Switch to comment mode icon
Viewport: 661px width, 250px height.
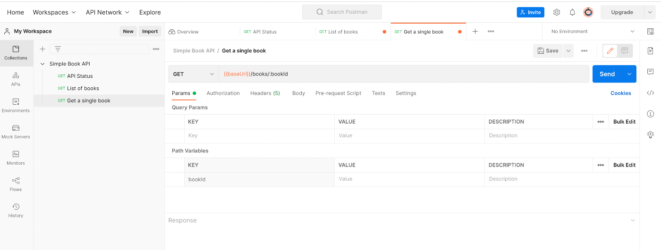[x=625, y=50]
